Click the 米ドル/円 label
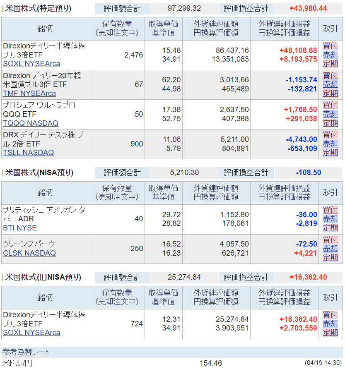 [x=17, y=363]
